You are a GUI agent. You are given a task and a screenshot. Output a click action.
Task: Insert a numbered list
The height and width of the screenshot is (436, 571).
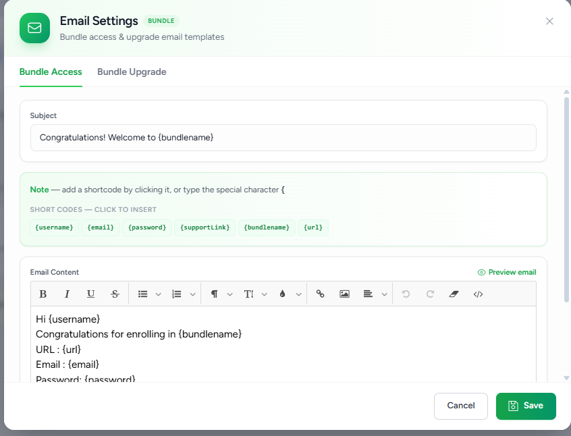click(177, 294)
